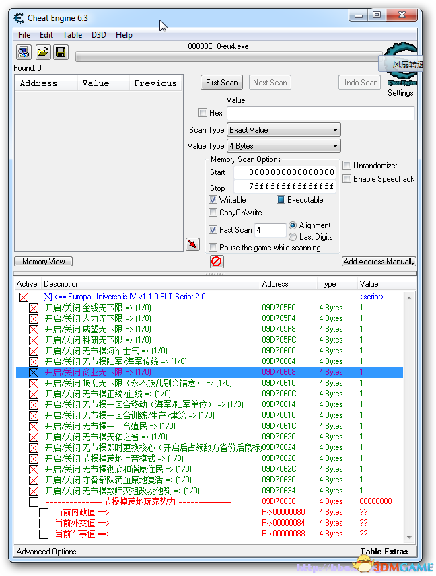This screenshot has width=436, height=576.
Task: Click the Next Scan button
Action: pyautogui.click(x=270, y=83)
